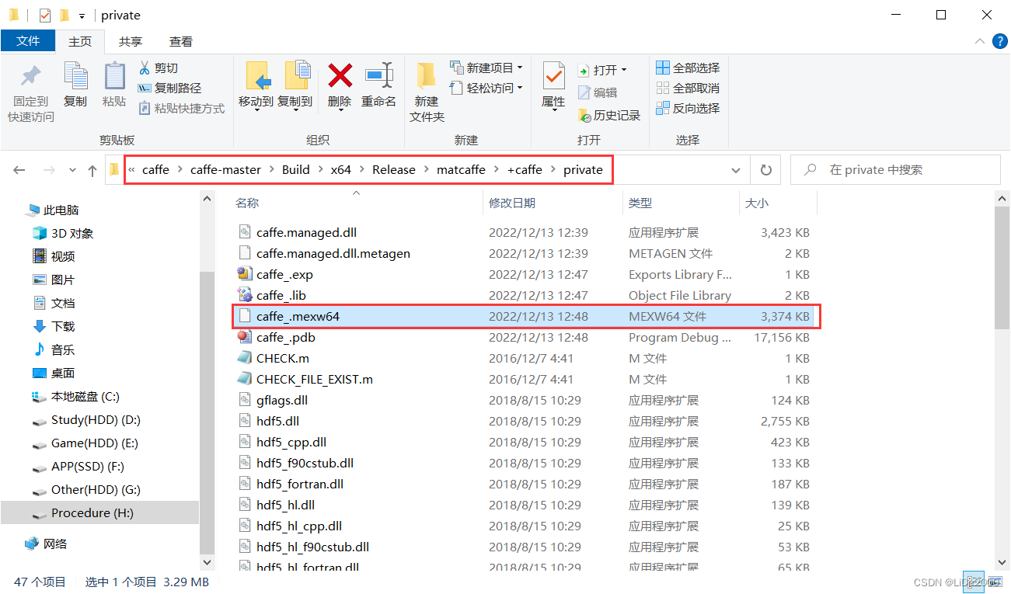Viewport: 1011px width, 594px height.
Task: Click the Rename (重命名) icon
Action: [378, 75]
